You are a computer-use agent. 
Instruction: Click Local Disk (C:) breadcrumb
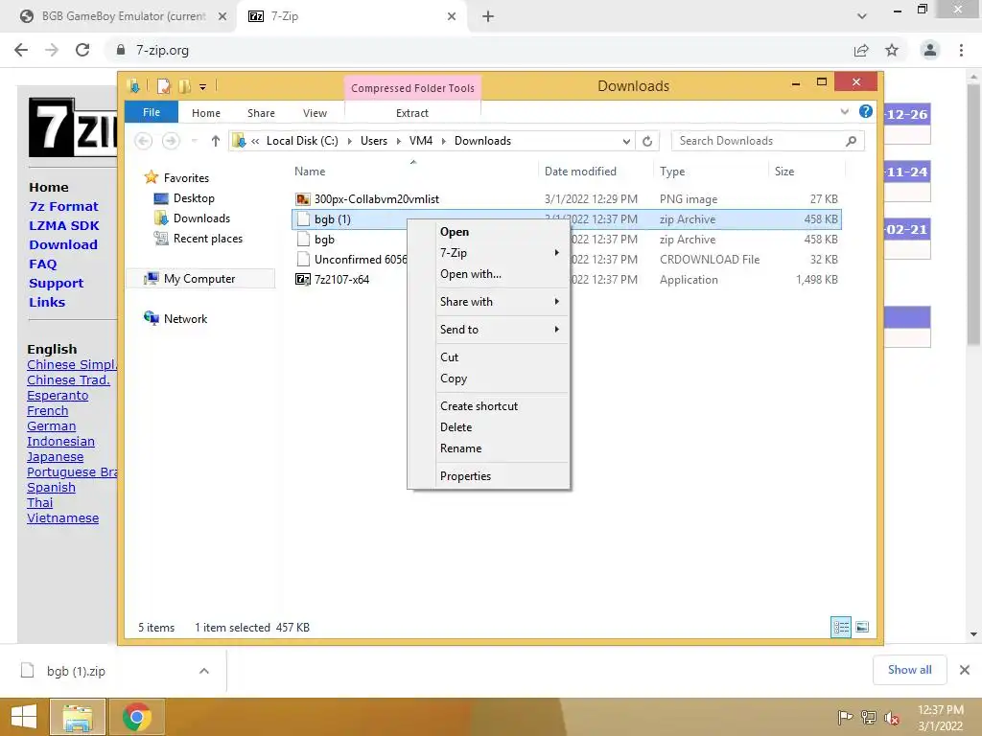tap(302, 141)
